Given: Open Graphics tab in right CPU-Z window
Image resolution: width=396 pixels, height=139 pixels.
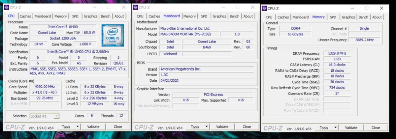Looking at the screenshot, I should coord(348,17).
